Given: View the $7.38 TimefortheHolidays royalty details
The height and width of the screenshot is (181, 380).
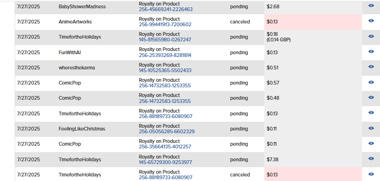Looking at the screenshot, I should 371,158.
